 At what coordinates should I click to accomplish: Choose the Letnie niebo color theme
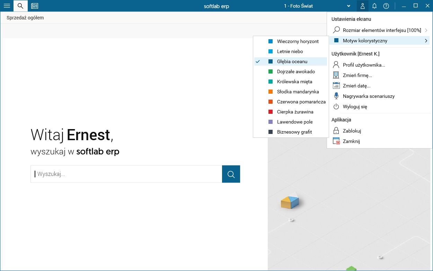click(x=290, y=51)
